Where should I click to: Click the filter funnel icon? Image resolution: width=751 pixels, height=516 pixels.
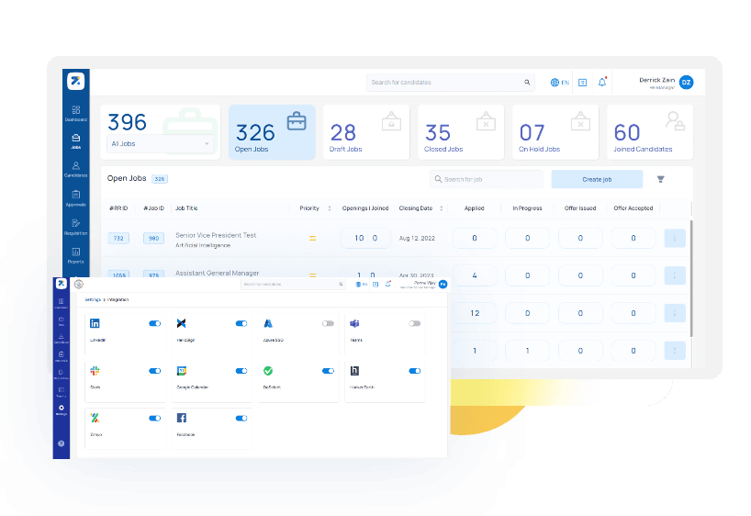click(x=661, y=179)
